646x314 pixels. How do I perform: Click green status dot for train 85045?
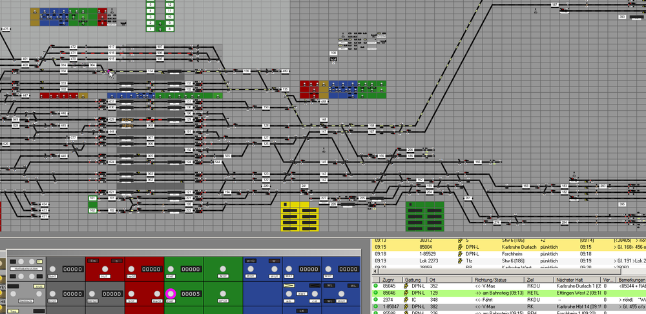[376, 286]
